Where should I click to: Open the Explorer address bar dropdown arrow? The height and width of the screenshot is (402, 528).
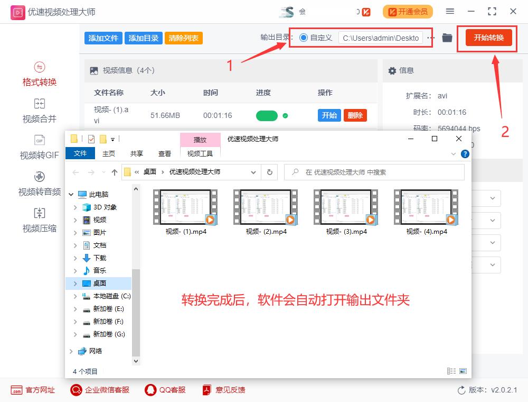[x=253, y=172]
